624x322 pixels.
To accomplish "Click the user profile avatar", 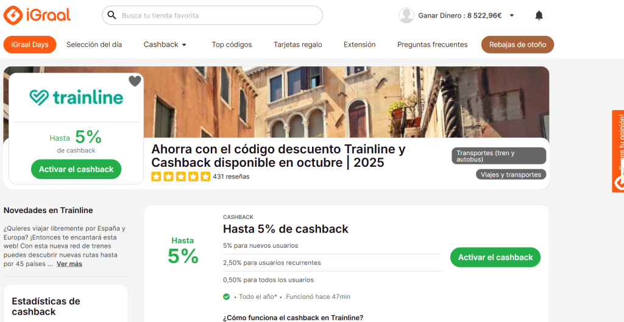I will (x=406, y=15).
